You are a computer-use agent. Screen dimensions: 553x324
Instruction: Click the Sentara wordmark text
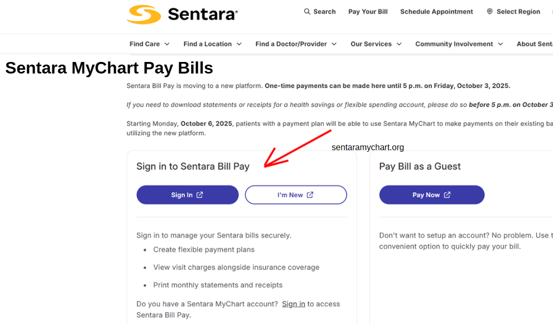tap(203, 15)
